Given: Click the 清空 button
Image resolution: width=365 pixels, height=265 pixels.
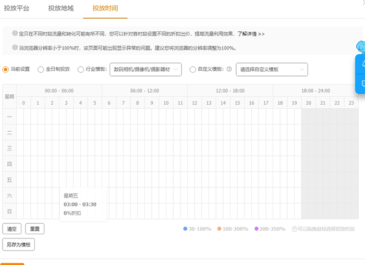Looking at the screenshot, I should click(11, 229).
